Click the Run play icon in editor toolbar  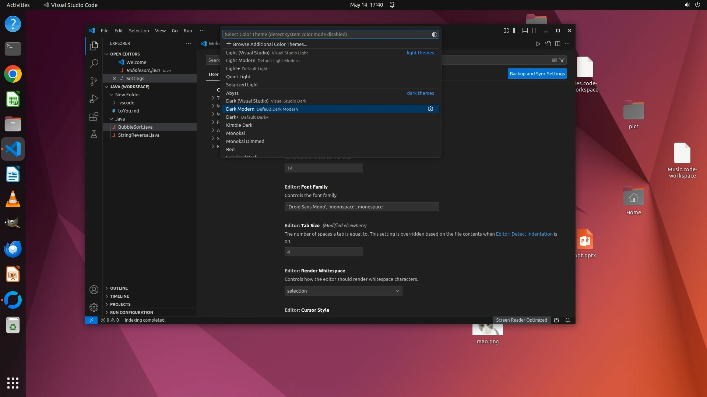tap(538, 44)
